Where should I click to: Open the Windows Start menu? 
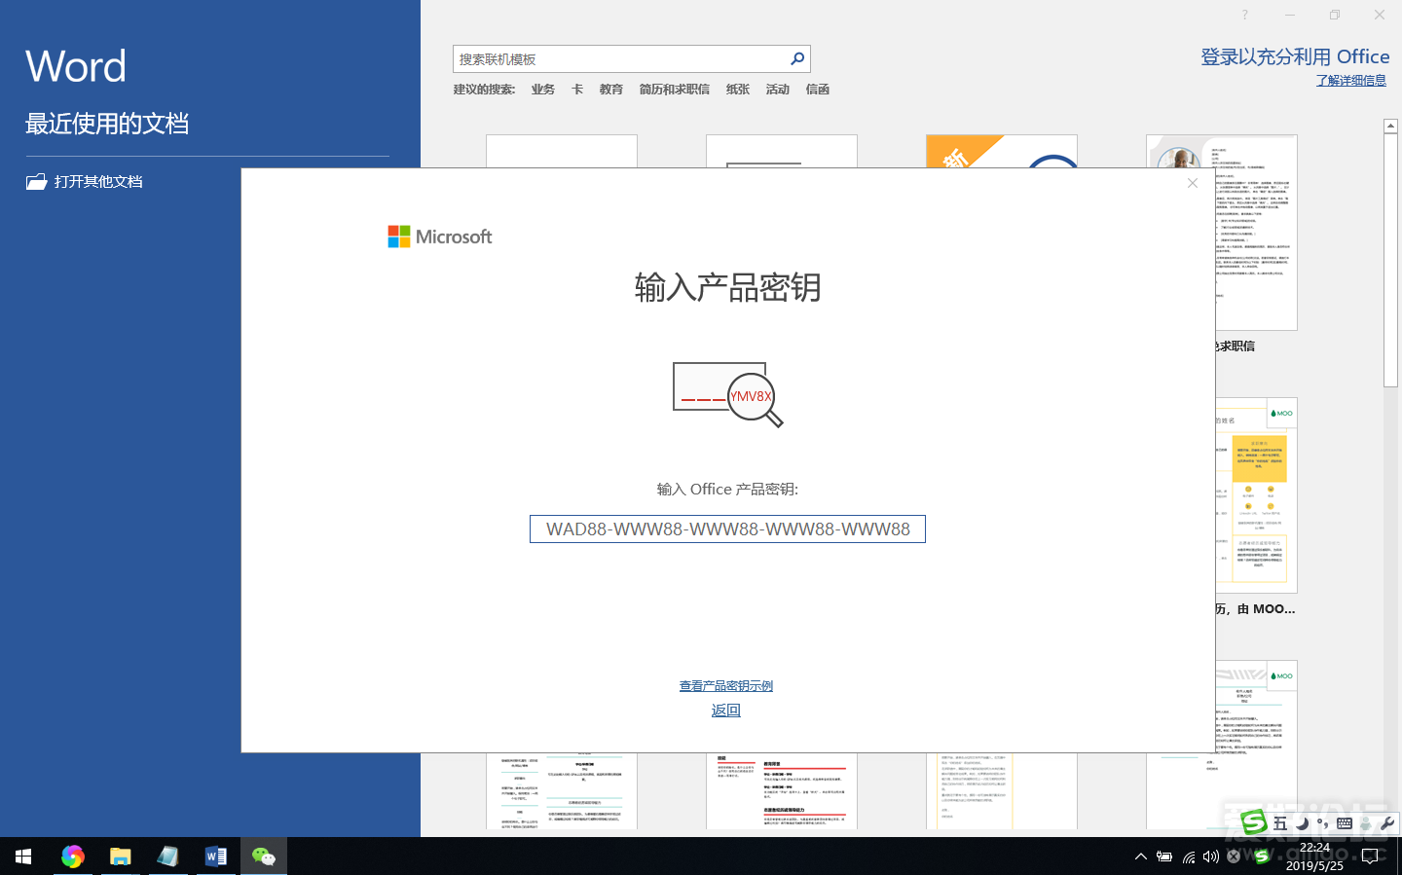[23, 857]
